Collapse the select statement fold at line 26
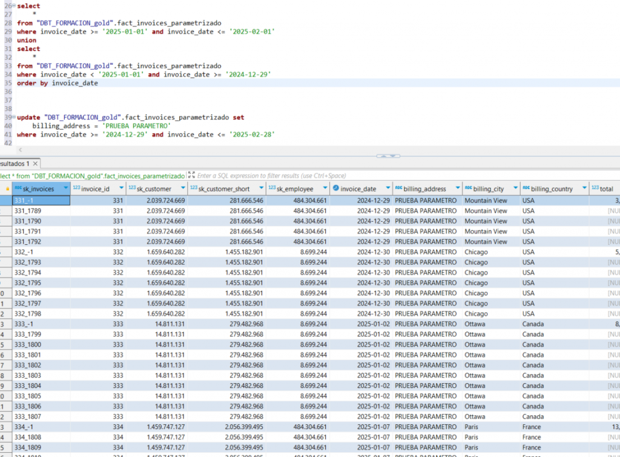 (x=14, y=6)
